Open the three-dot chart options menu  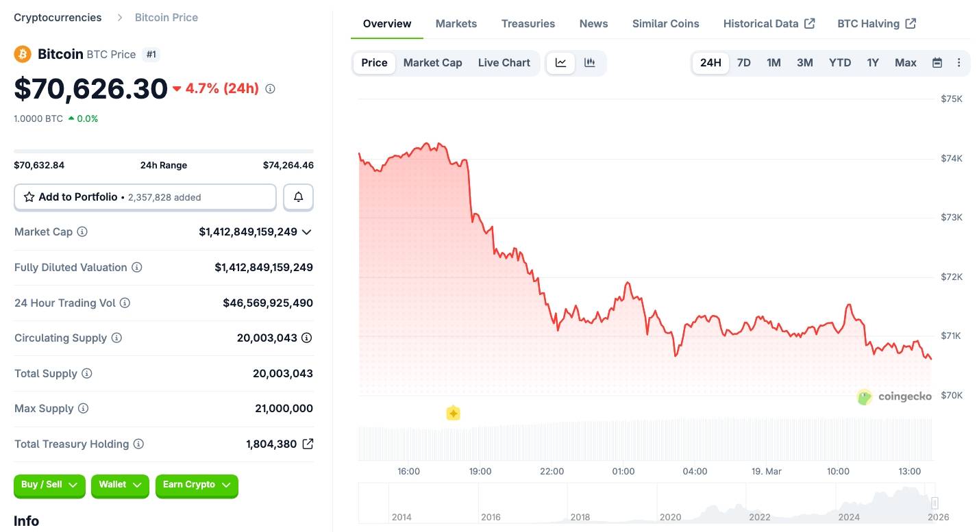[x=959, y=62]
